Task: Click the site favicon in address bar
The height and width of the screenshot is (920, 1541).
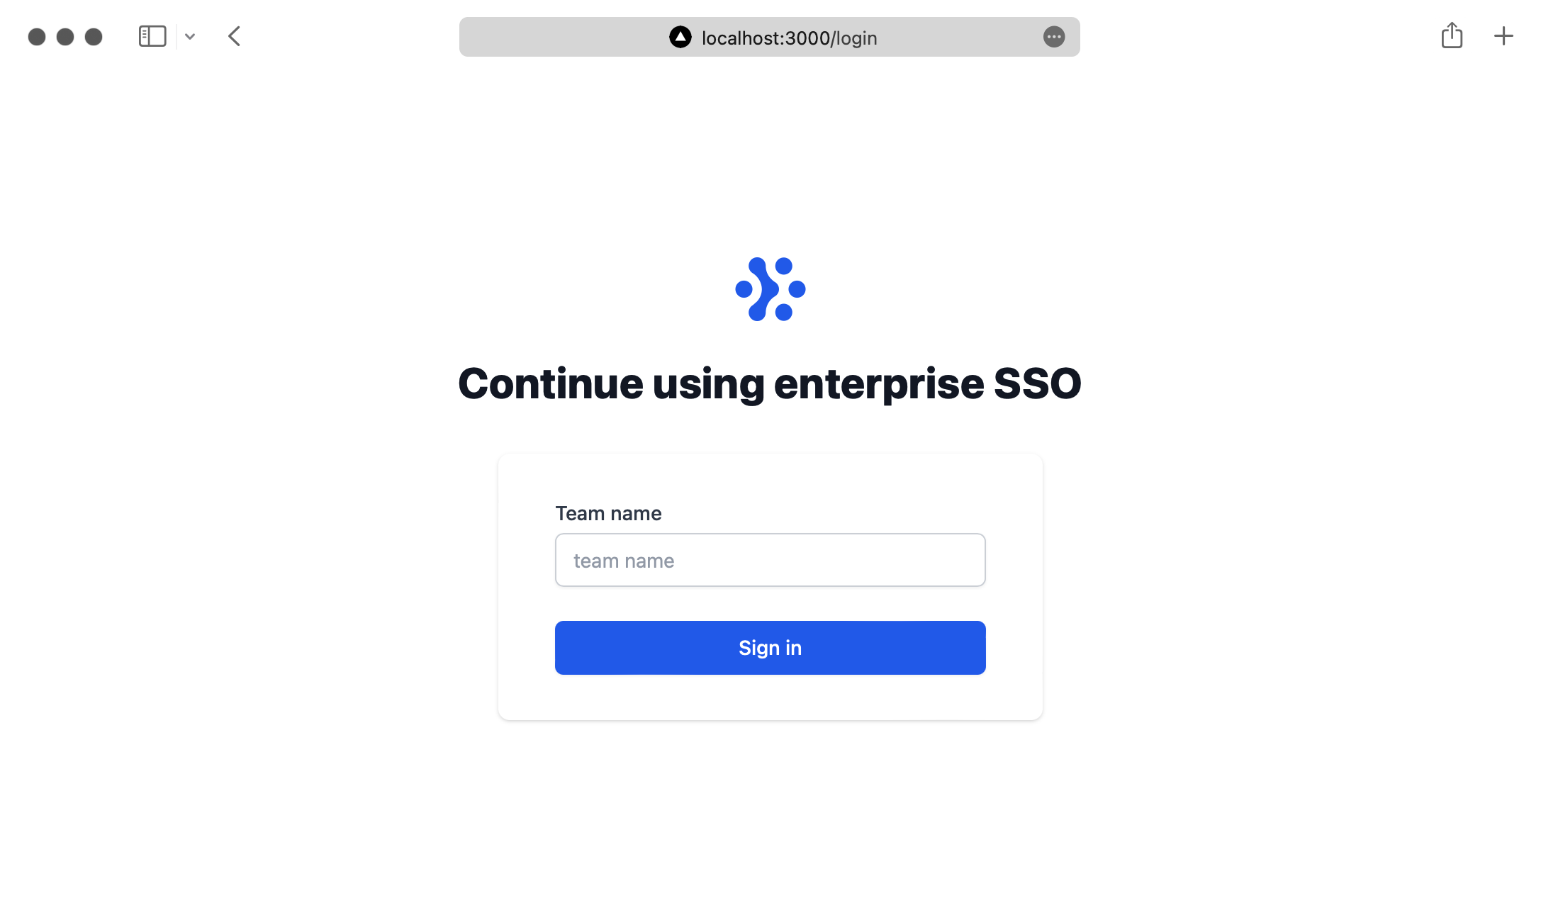Action: 680,37
